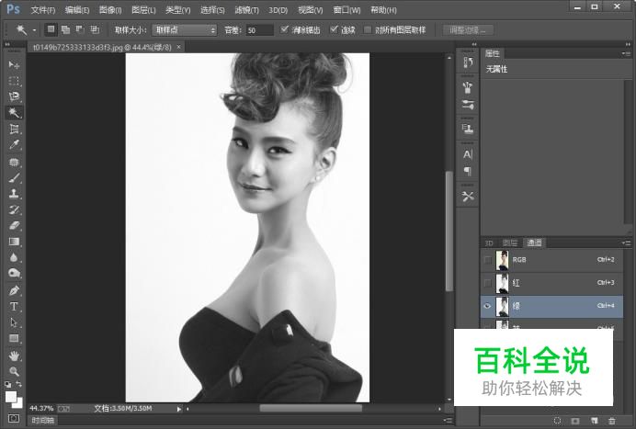Open the 图像(I) menu
Viewport: 636px width, 429px height.
coord(110,10)
